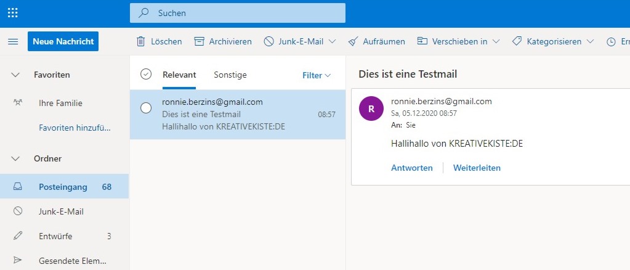This screenshot has width=630, height=270.
Task: Switch to the Sonstige tab
Action: pos(230,75)
